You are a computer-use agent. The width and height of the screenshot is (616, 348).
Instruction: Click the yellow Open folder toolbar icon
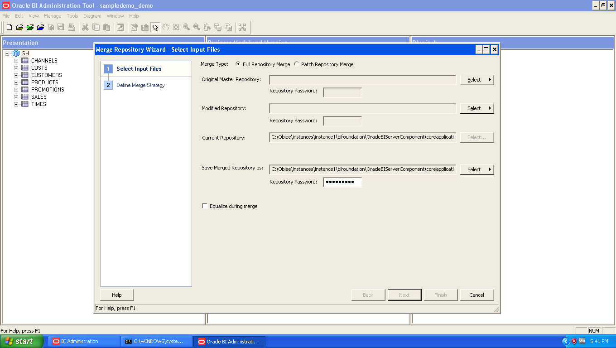19,27
